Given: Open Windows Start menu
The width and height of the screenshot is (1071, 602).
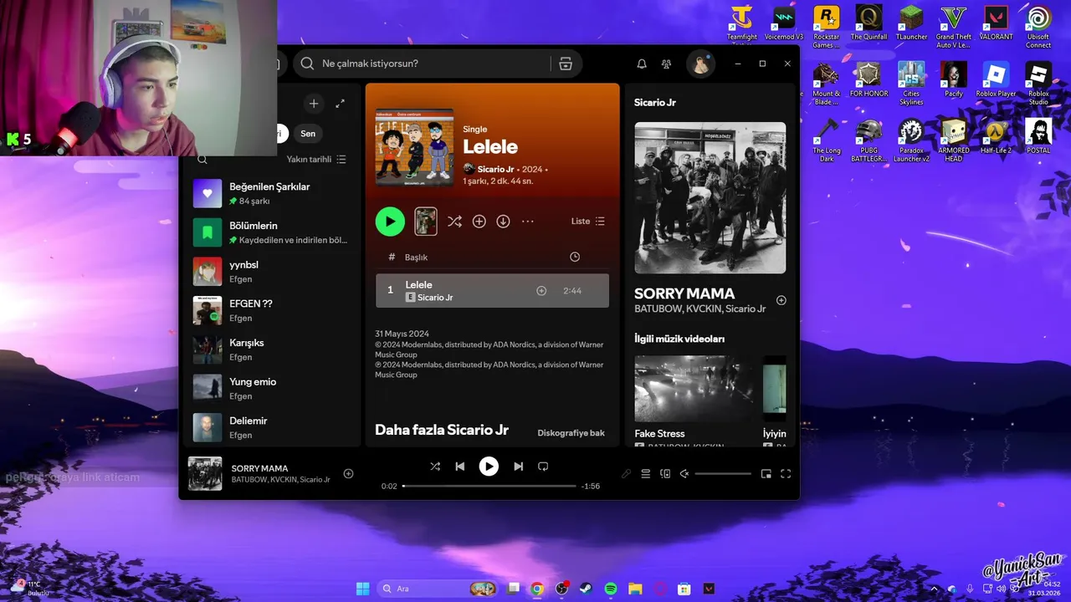Looking at the screenshot, I should click(x=362, y=589).
